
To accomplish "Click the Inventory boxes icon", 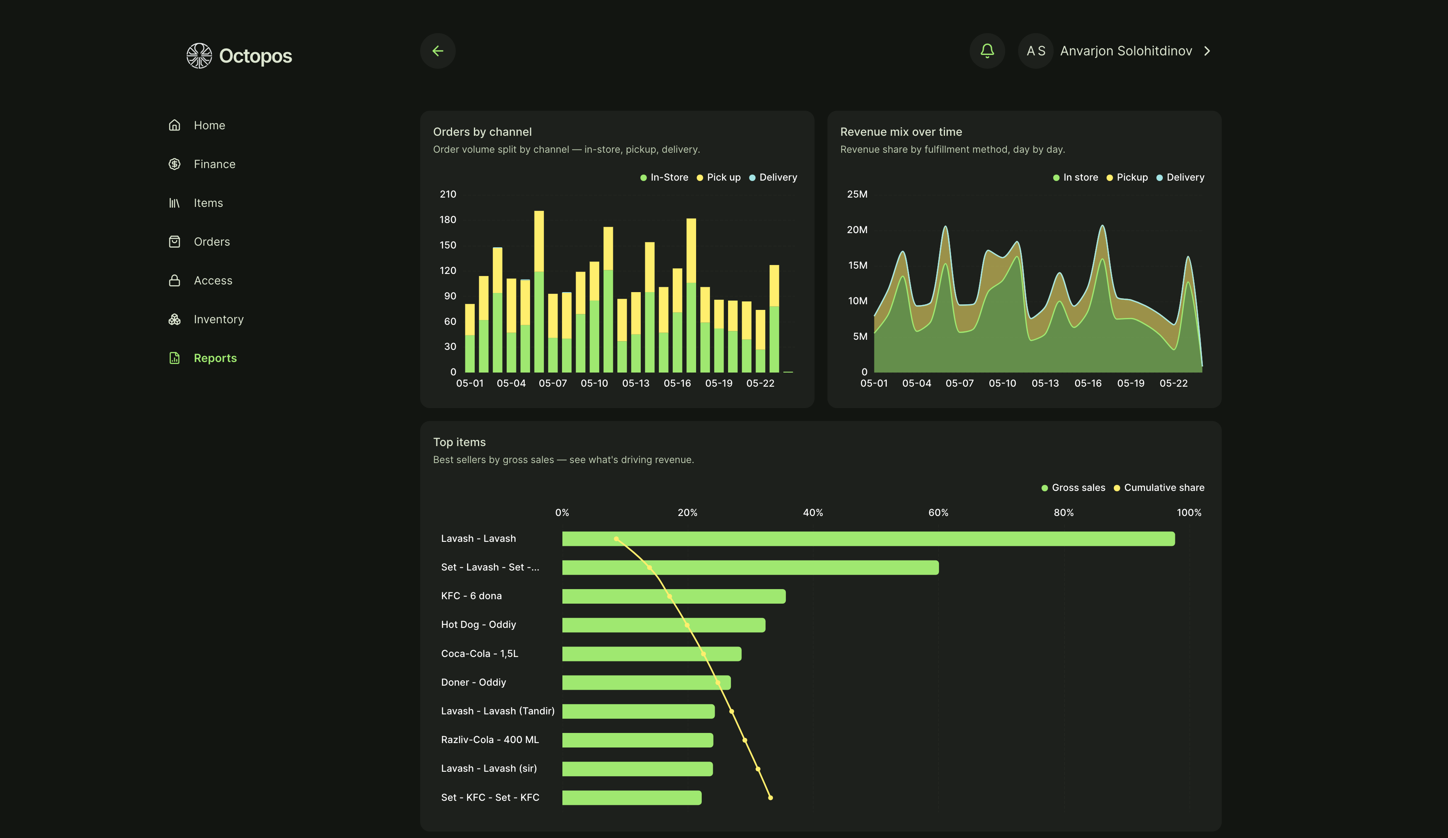I will click(175, 320).
